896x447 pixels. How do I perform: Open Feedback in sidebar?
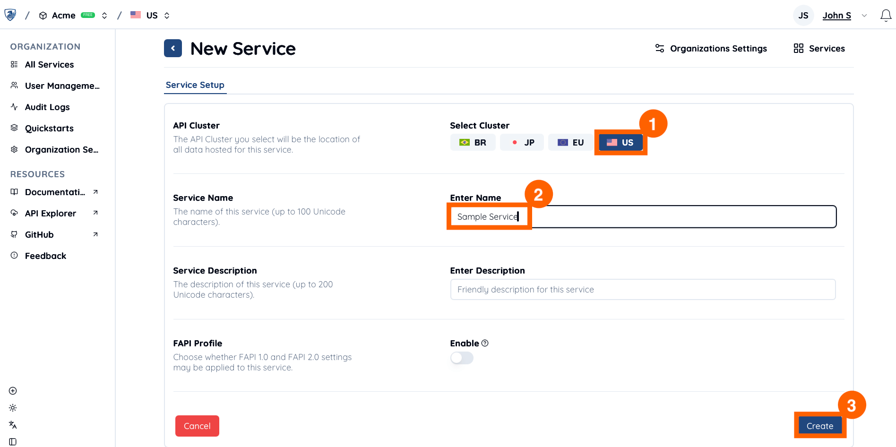coord(45,256)
